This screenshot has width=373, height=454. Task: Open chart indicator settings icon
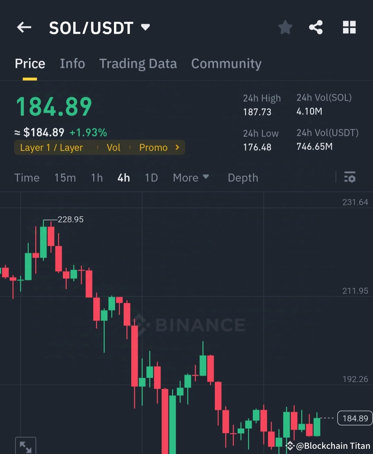click(x=350, y=177)
